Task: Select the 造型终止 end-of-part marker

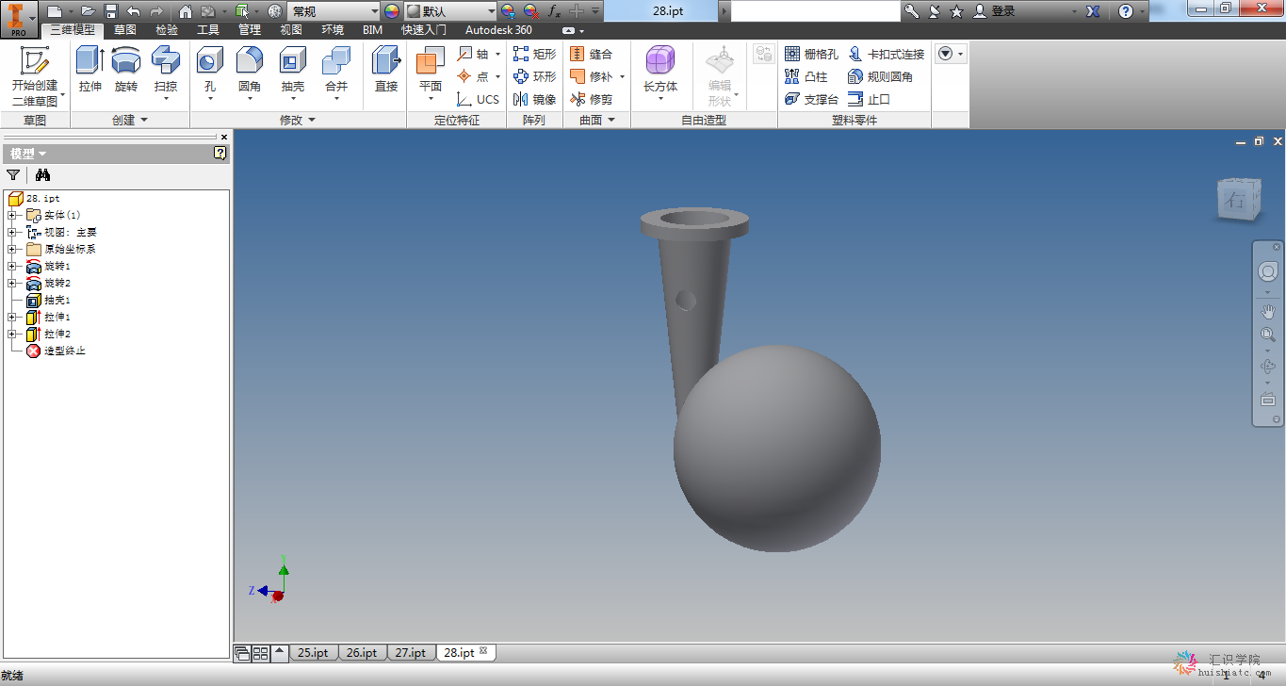Action: point(57,351)
